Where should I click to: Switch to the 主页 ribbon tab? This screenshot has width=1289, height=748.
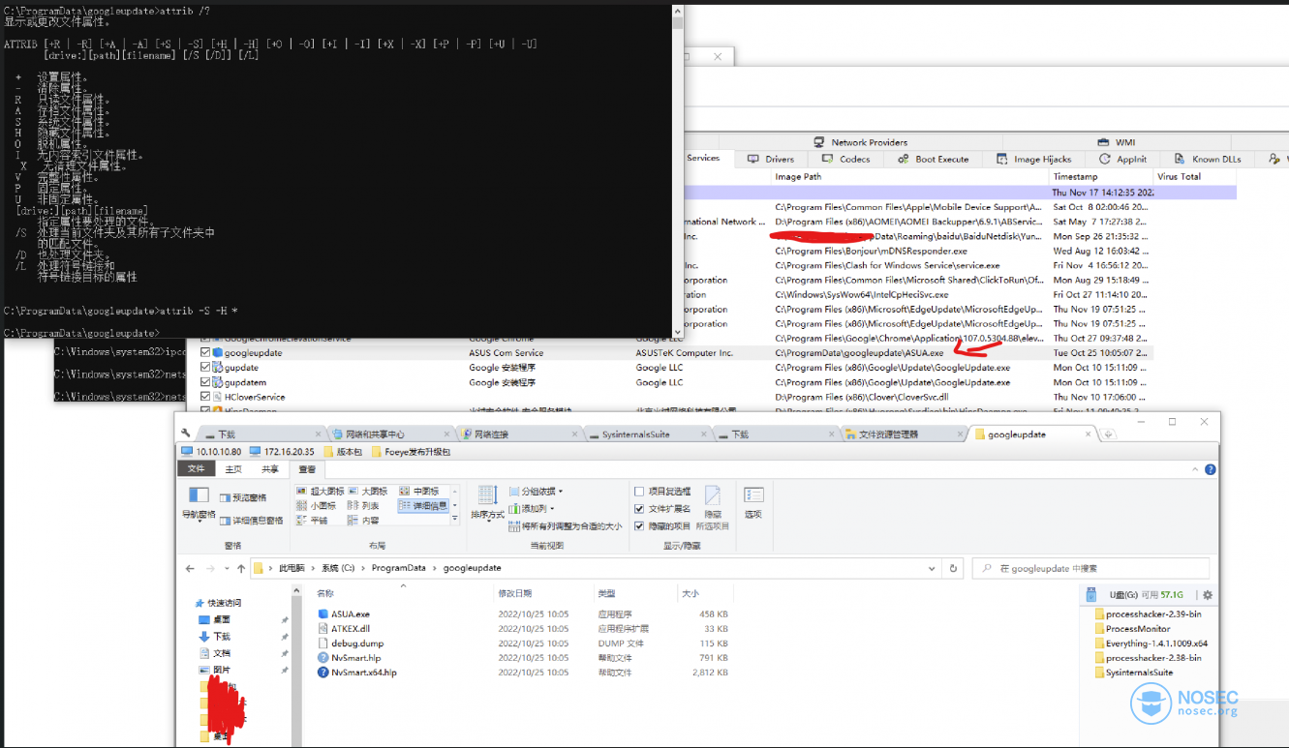point(233,468)
